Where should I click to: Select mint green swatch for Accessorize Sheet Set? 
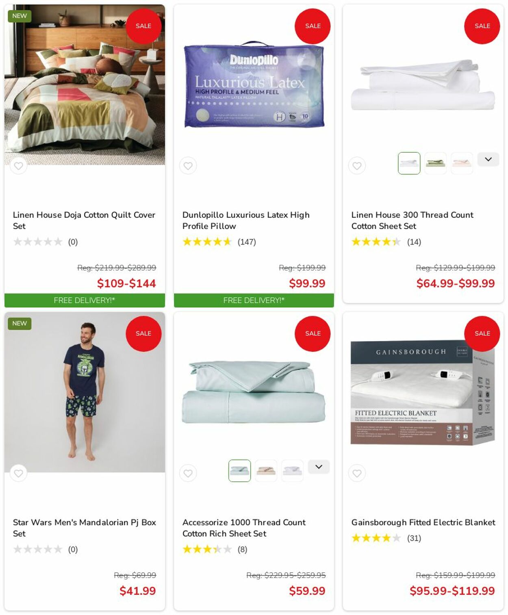pyautogui.click(x=239, y=471)
